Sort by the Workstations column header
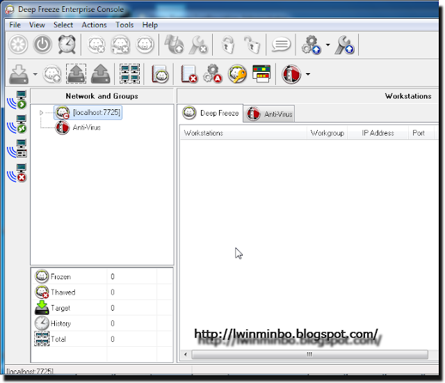The width and height of the screenshot is (445, 383). (x=243, y=133)
